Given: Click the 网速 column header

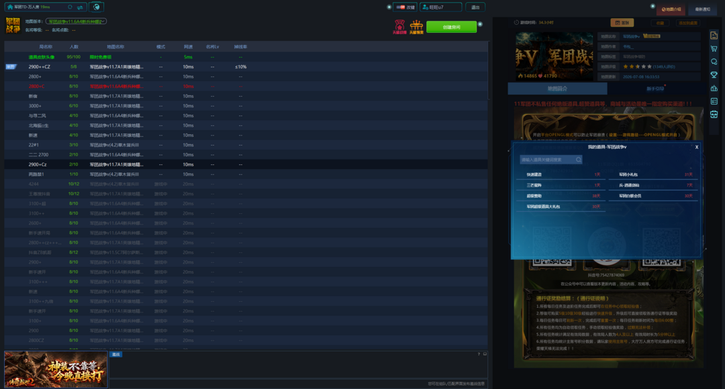Looking at the screenshot, I should click(188, 47).
